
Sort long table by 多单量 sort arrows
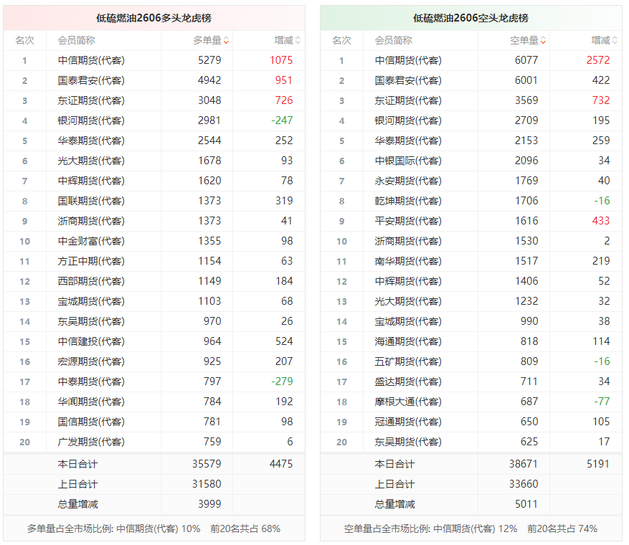tap(226, 40)
